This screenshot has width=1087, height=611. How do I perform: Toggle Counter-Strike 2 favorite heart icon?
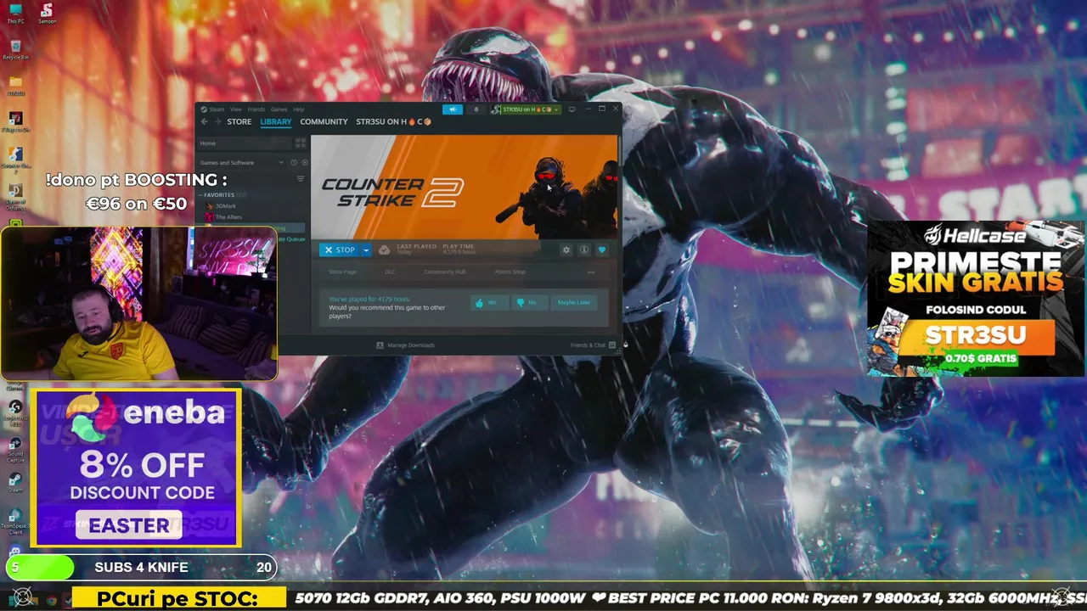coord(602,249)
